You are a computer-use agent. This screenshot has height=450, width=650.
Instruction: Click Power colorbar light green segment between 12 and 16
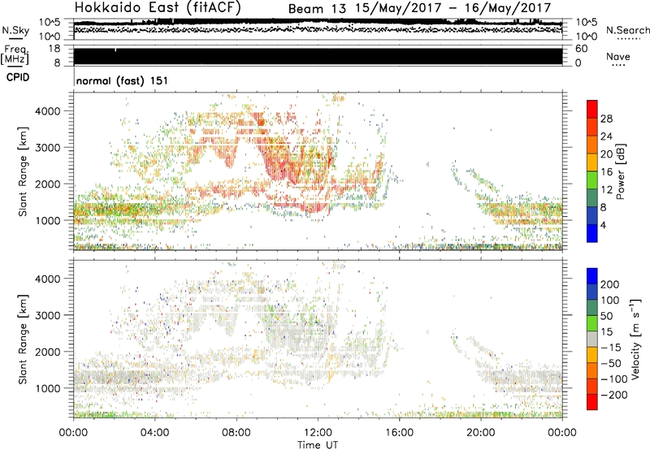[x=592, y=180]
